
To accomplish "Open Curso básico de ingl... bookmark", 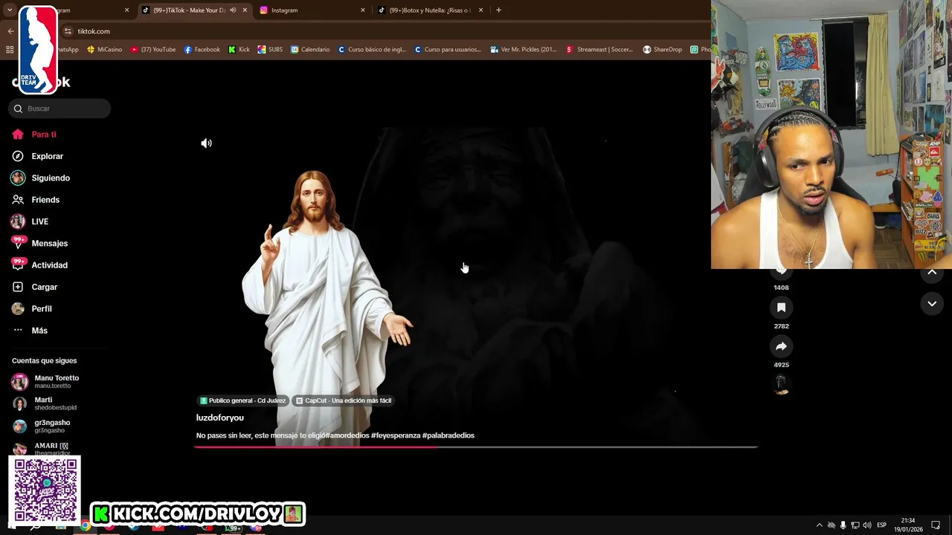I will coord(372,50).
